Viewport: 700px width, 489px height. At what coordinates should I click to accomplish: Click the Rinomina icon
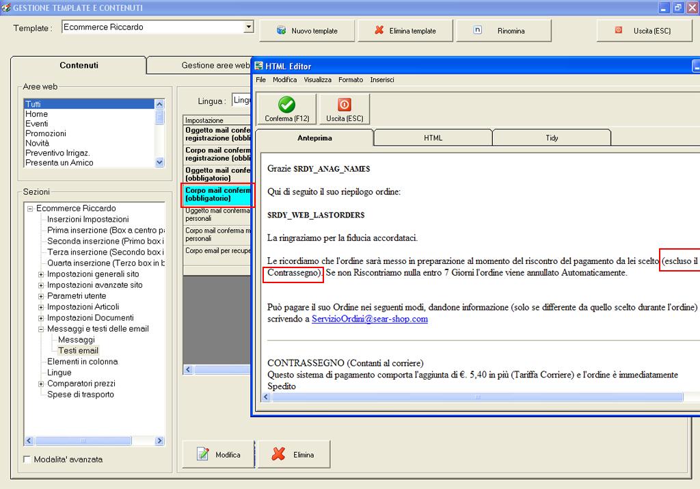tap(478, 30)
